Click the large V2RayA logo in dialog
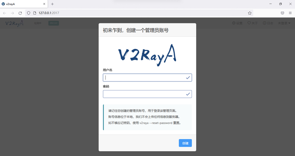Image resolution: width=295 pixels, height=156 pixels. pos(147,55)
